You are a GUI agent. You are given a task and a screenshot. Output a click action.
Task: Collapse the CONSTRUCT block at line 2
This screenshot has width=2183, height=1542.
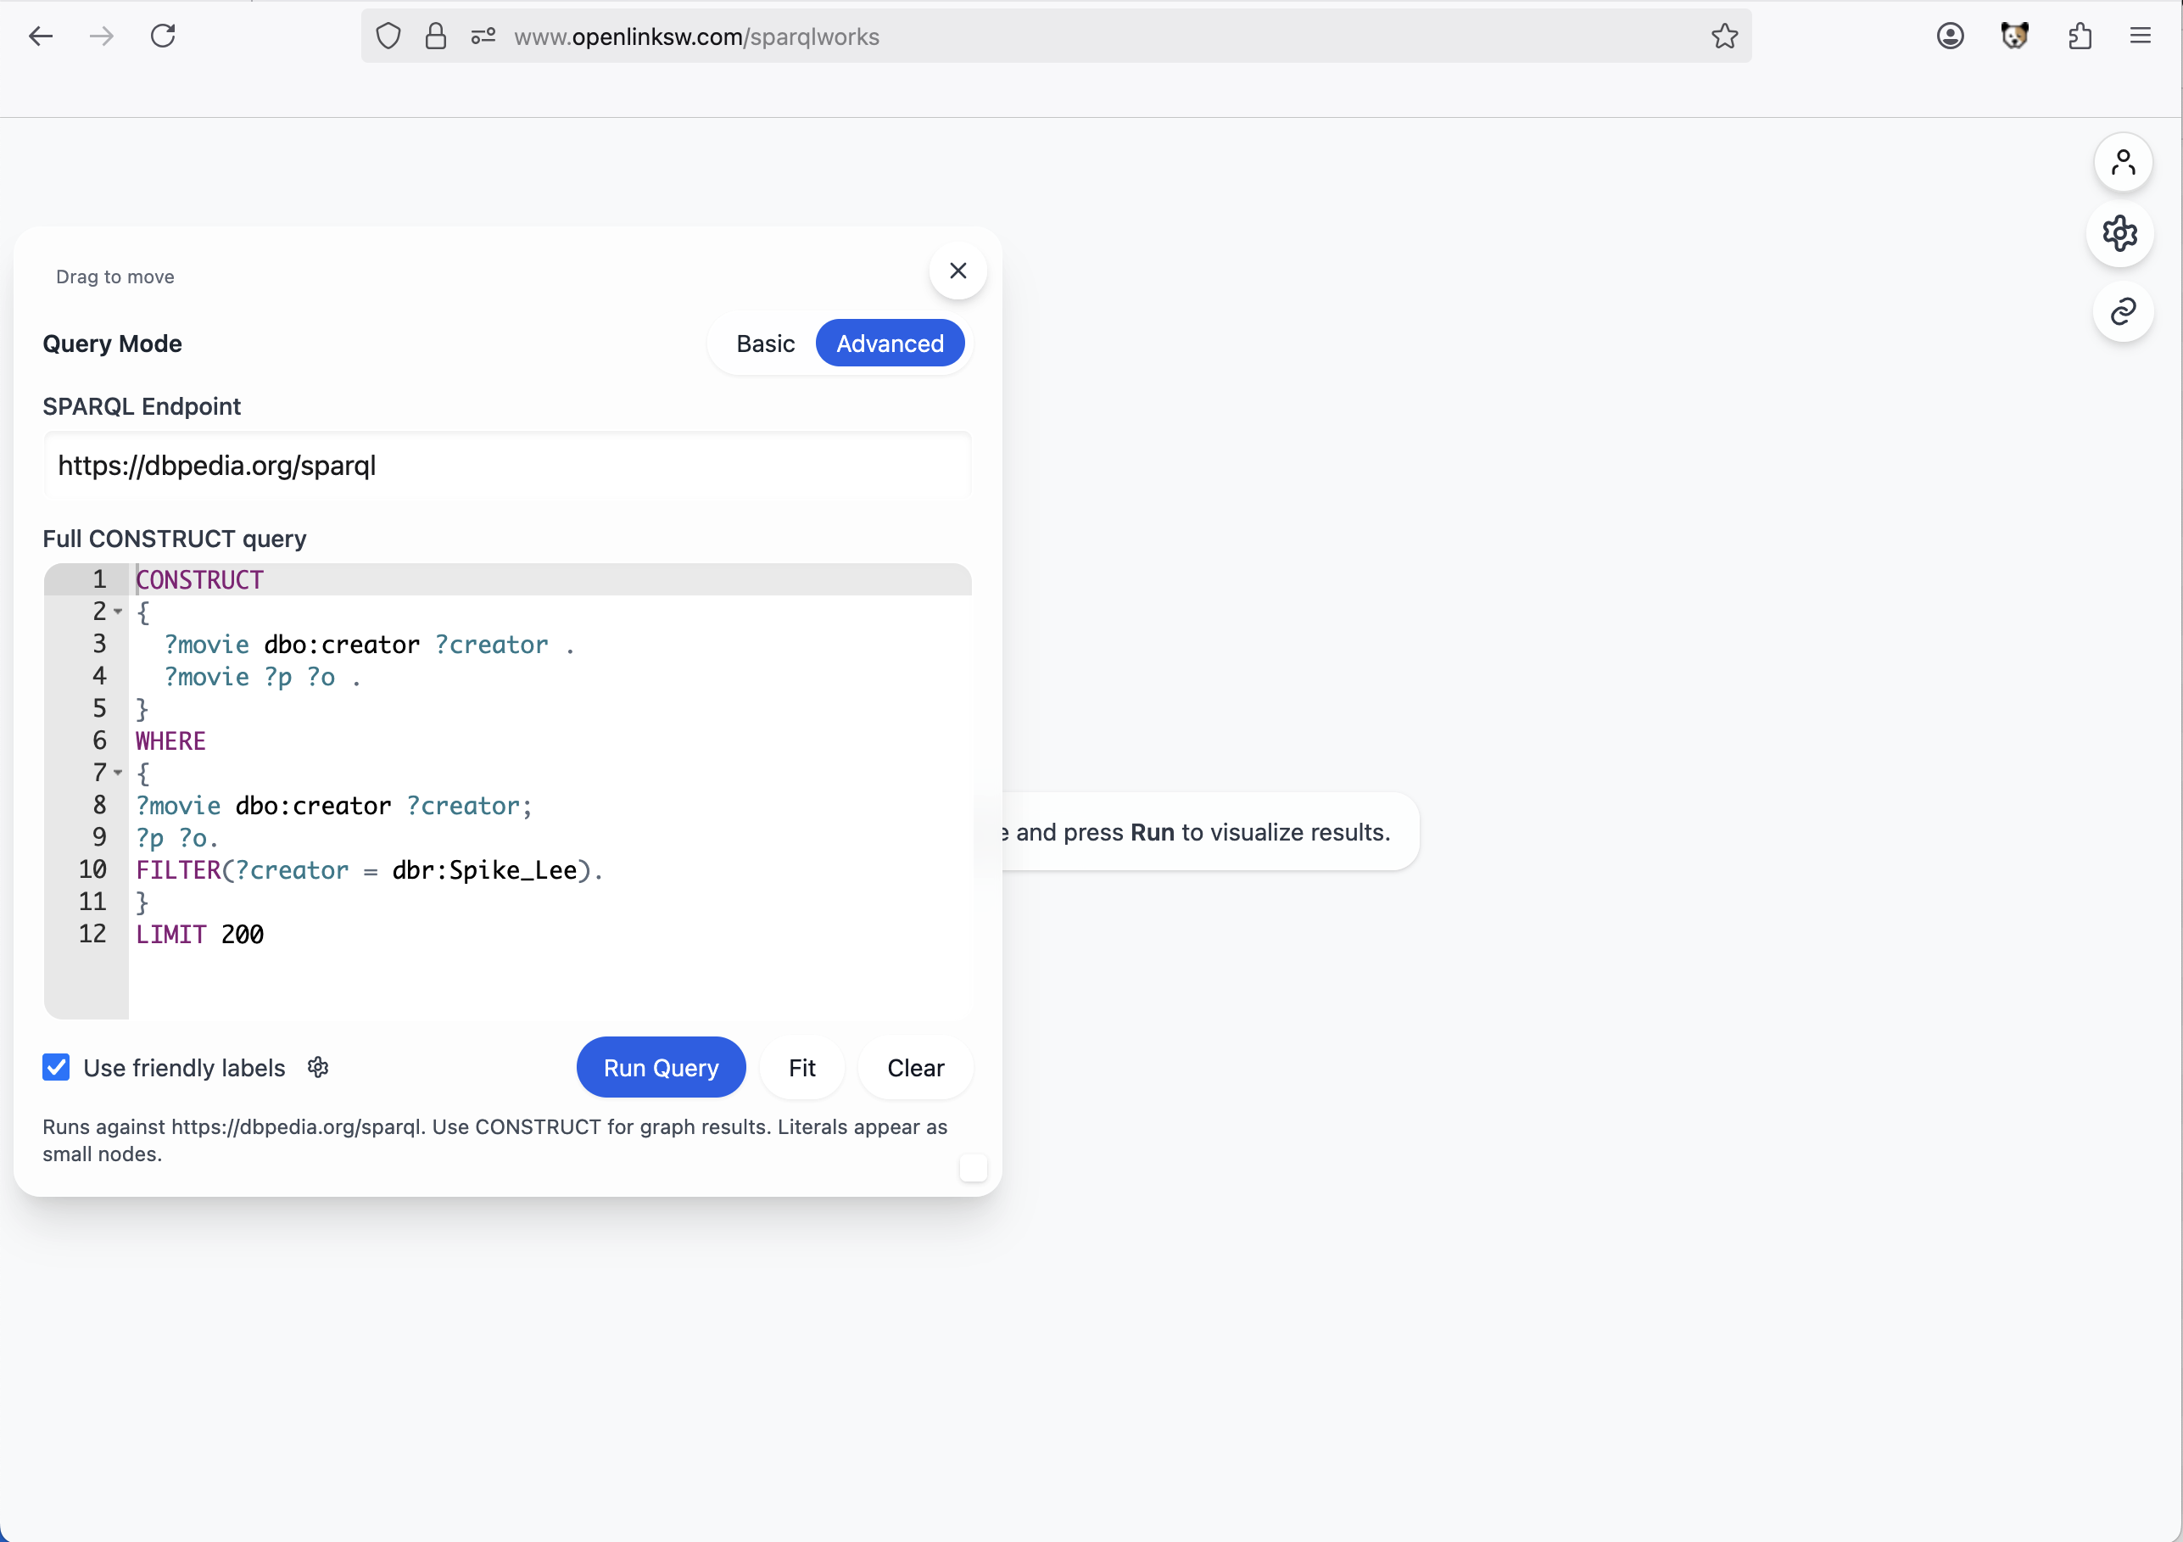(118, 612)
